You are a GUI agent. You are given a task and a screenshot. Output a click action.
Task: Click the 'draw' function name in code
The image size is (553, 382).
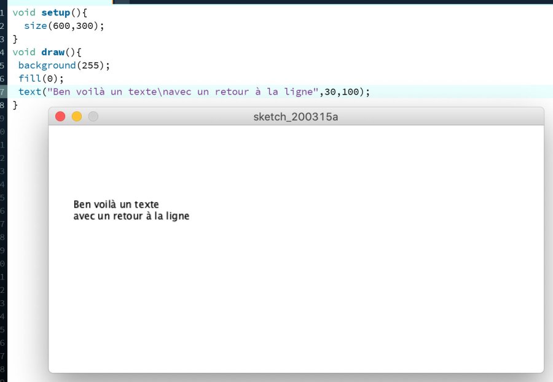pyautogui.click(x=53, y=52)
